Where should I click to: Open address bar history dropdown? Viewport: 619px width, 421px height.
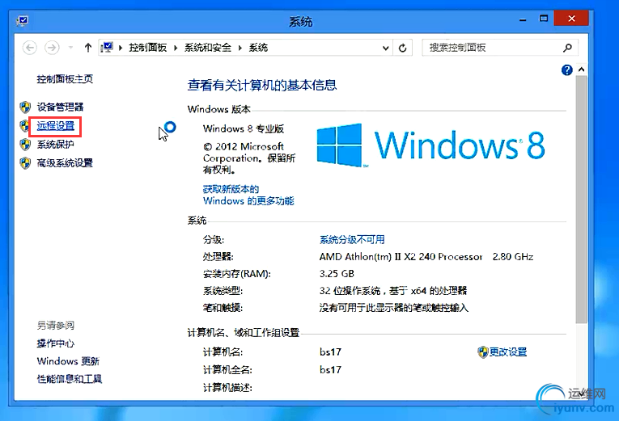tap(386, 48)
